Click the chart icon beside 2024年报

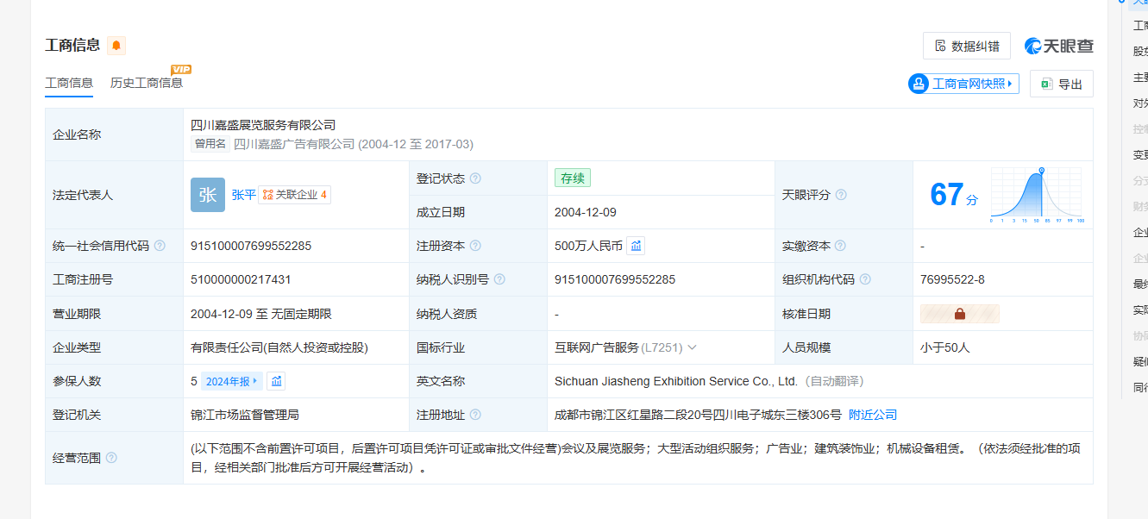click(276, 381)
